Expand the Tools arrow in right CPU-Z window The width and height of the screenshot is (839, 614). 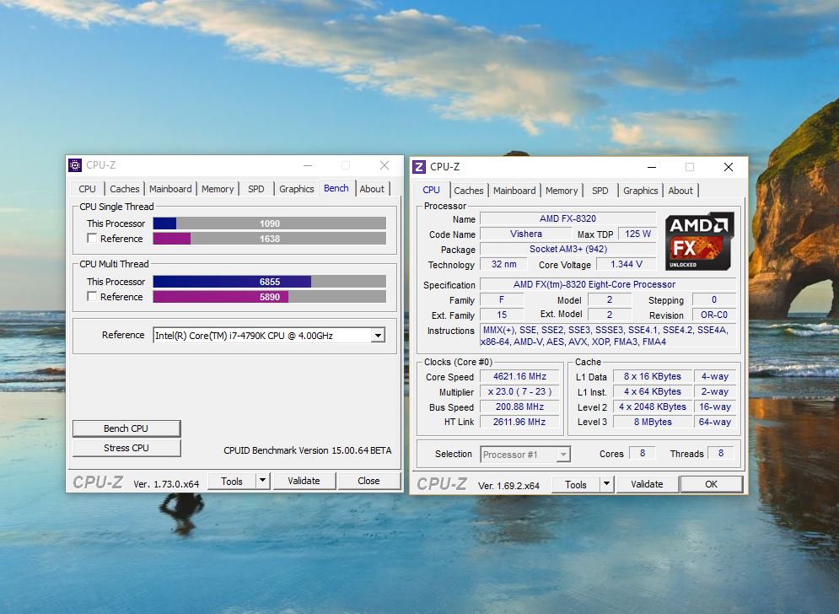pyautogui.click(x=606, y=484)
